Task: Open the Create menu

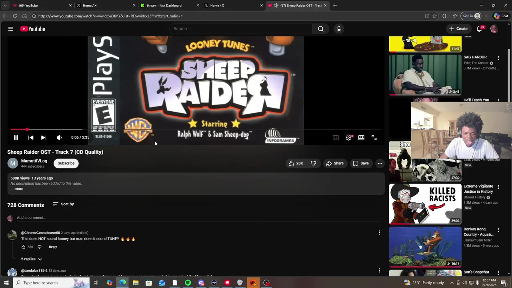Action: [x=458, y=29]
